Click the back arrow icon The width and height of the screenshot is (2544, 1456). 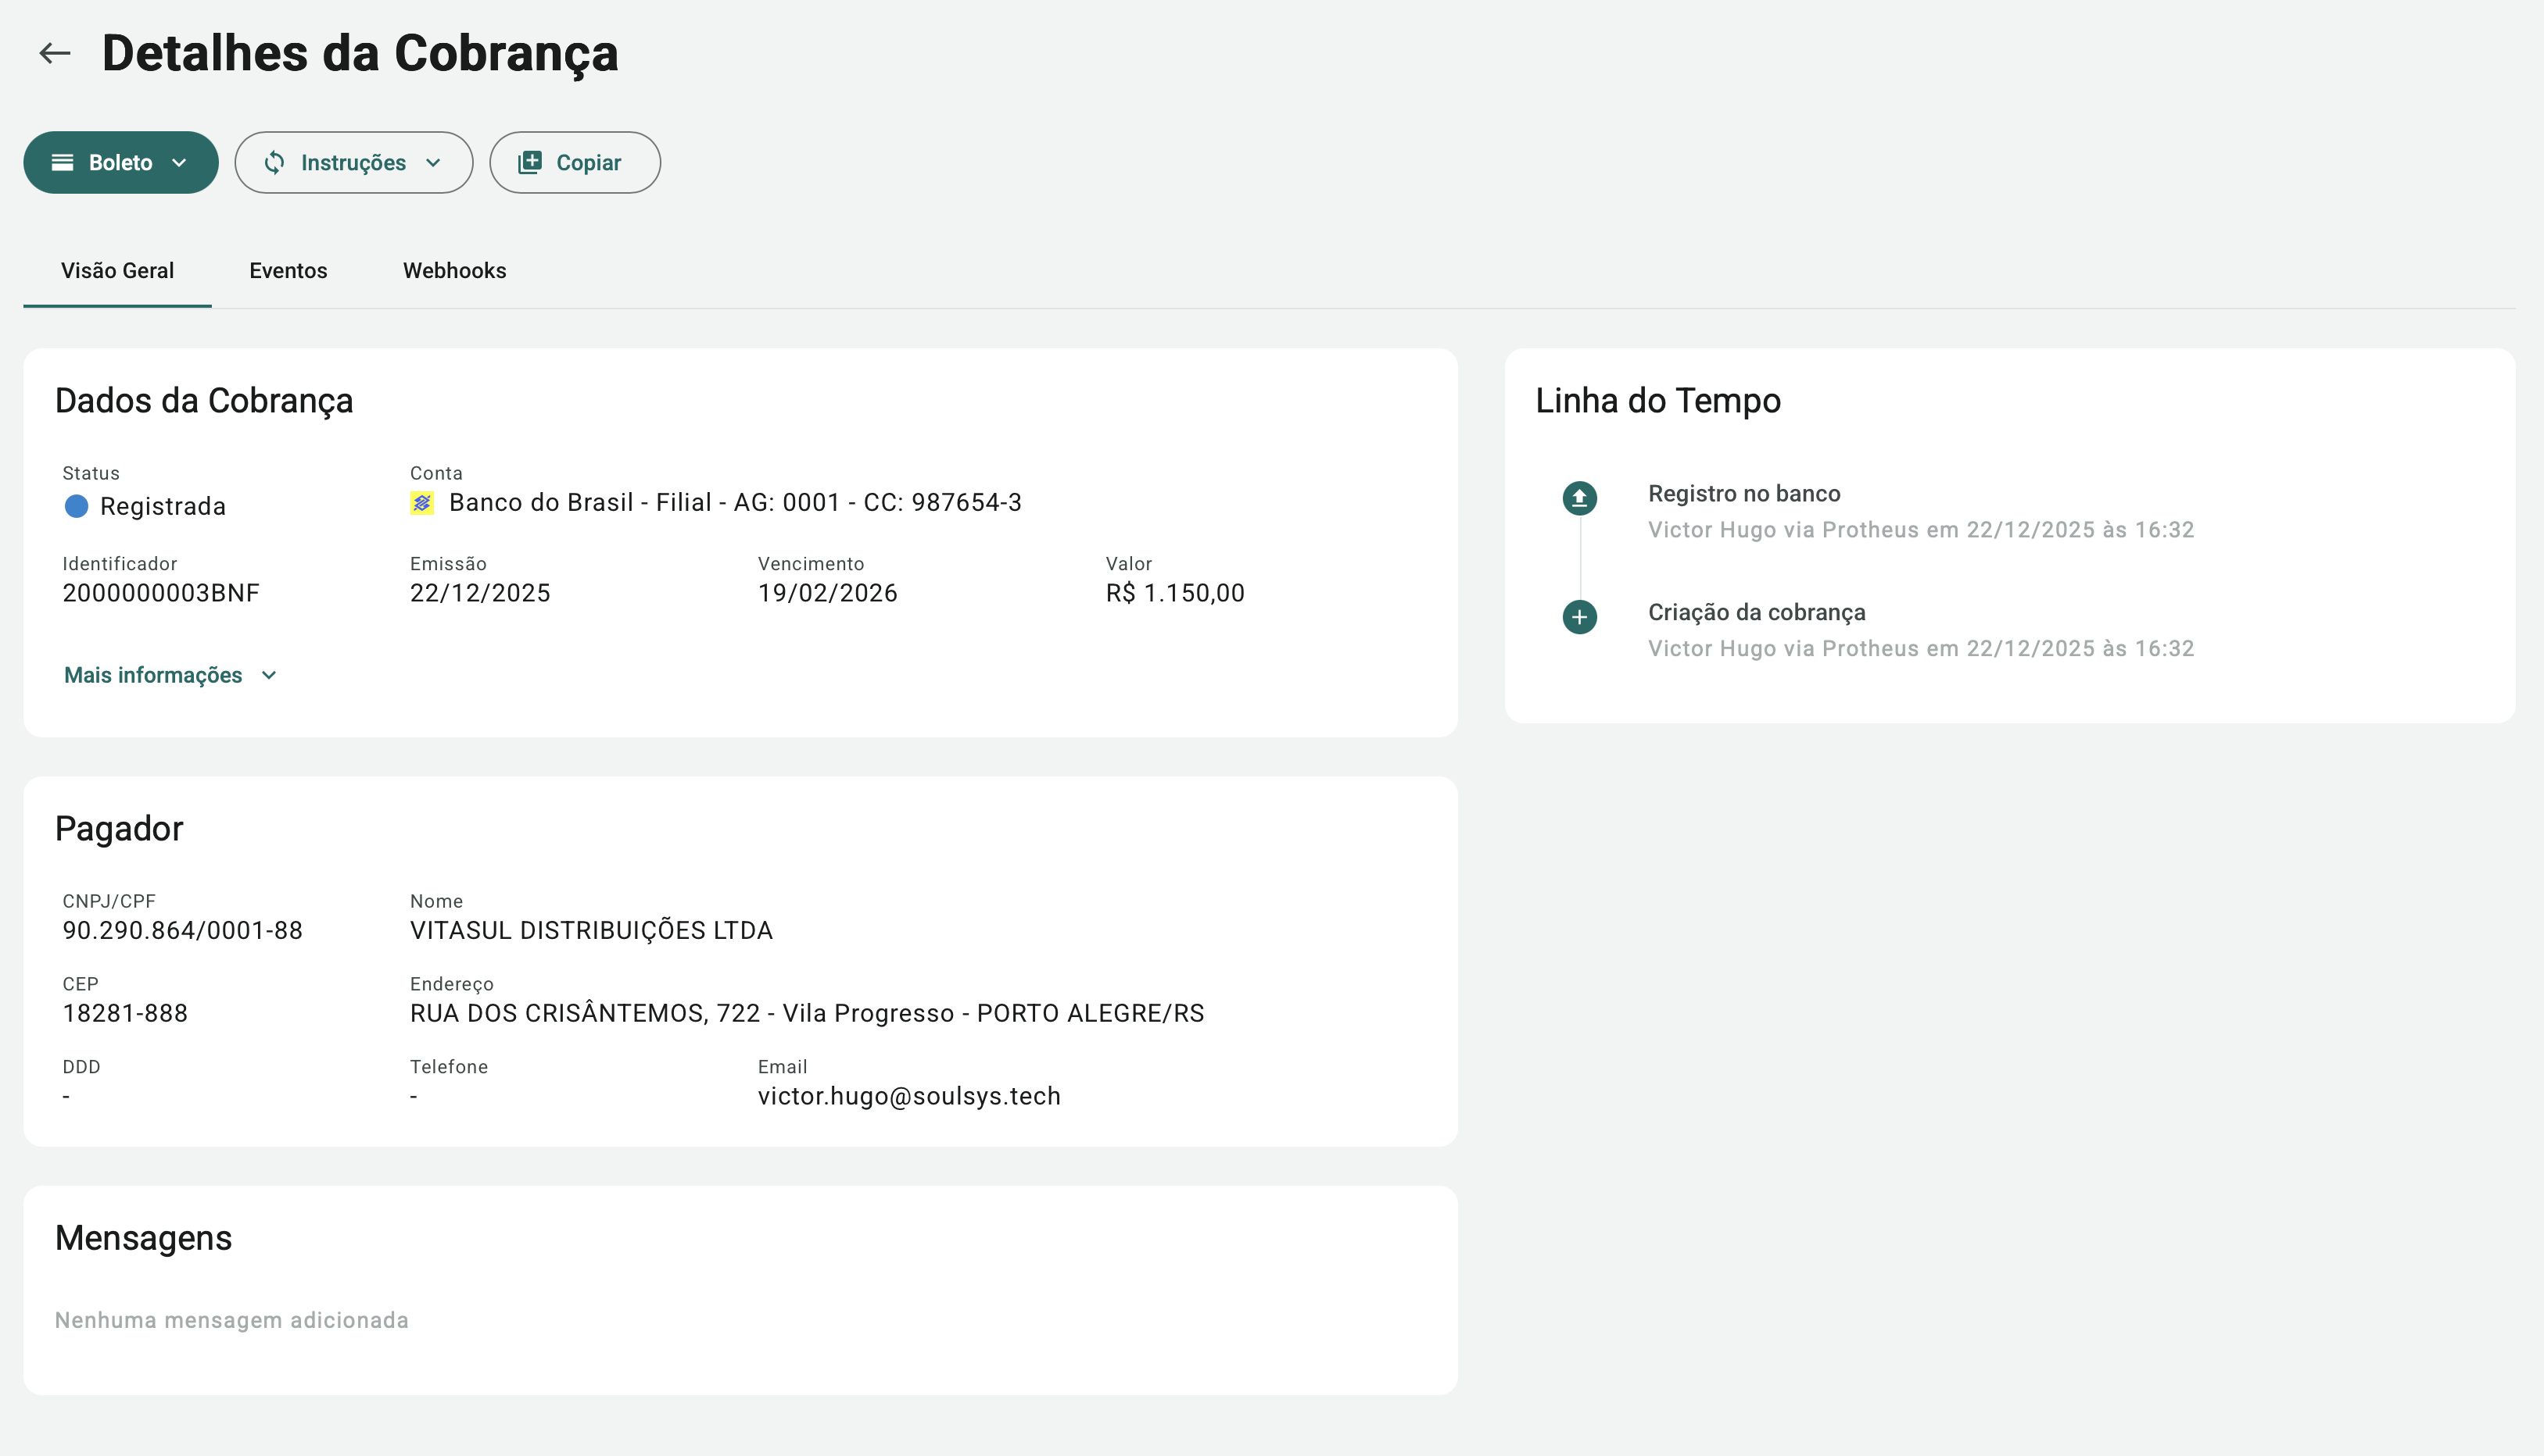pyautogui.click(x=54, y=53)
